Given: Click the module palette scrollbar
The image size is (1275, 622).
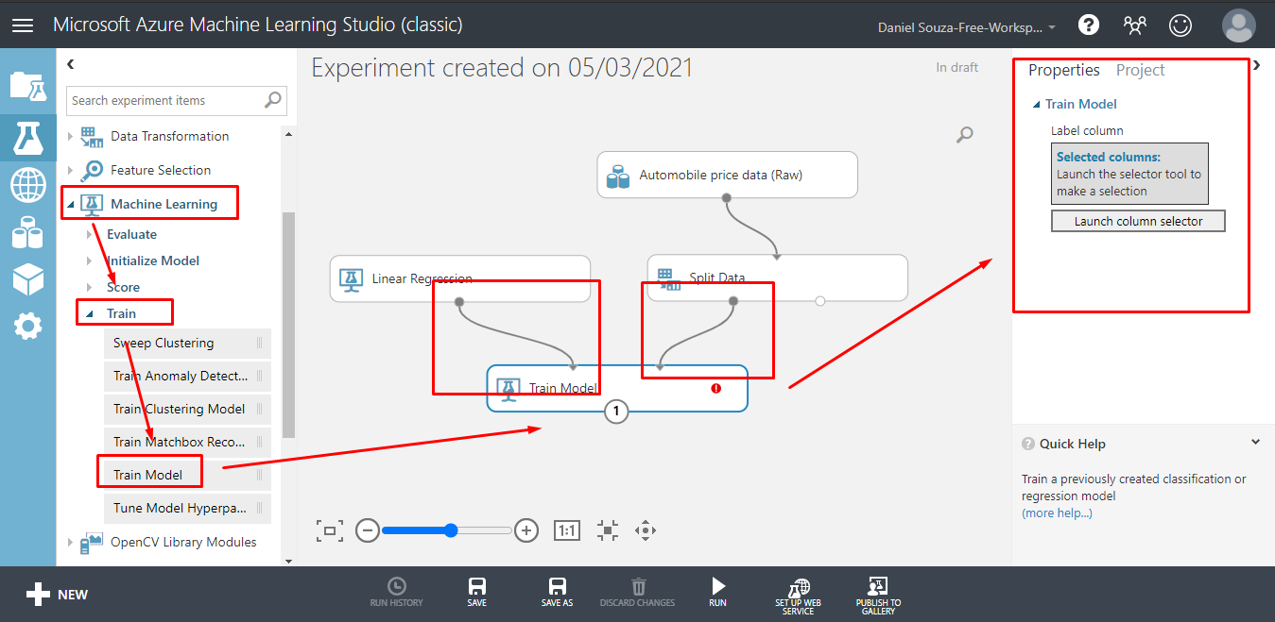Looking at the screenshot, I should pos(289,325).
